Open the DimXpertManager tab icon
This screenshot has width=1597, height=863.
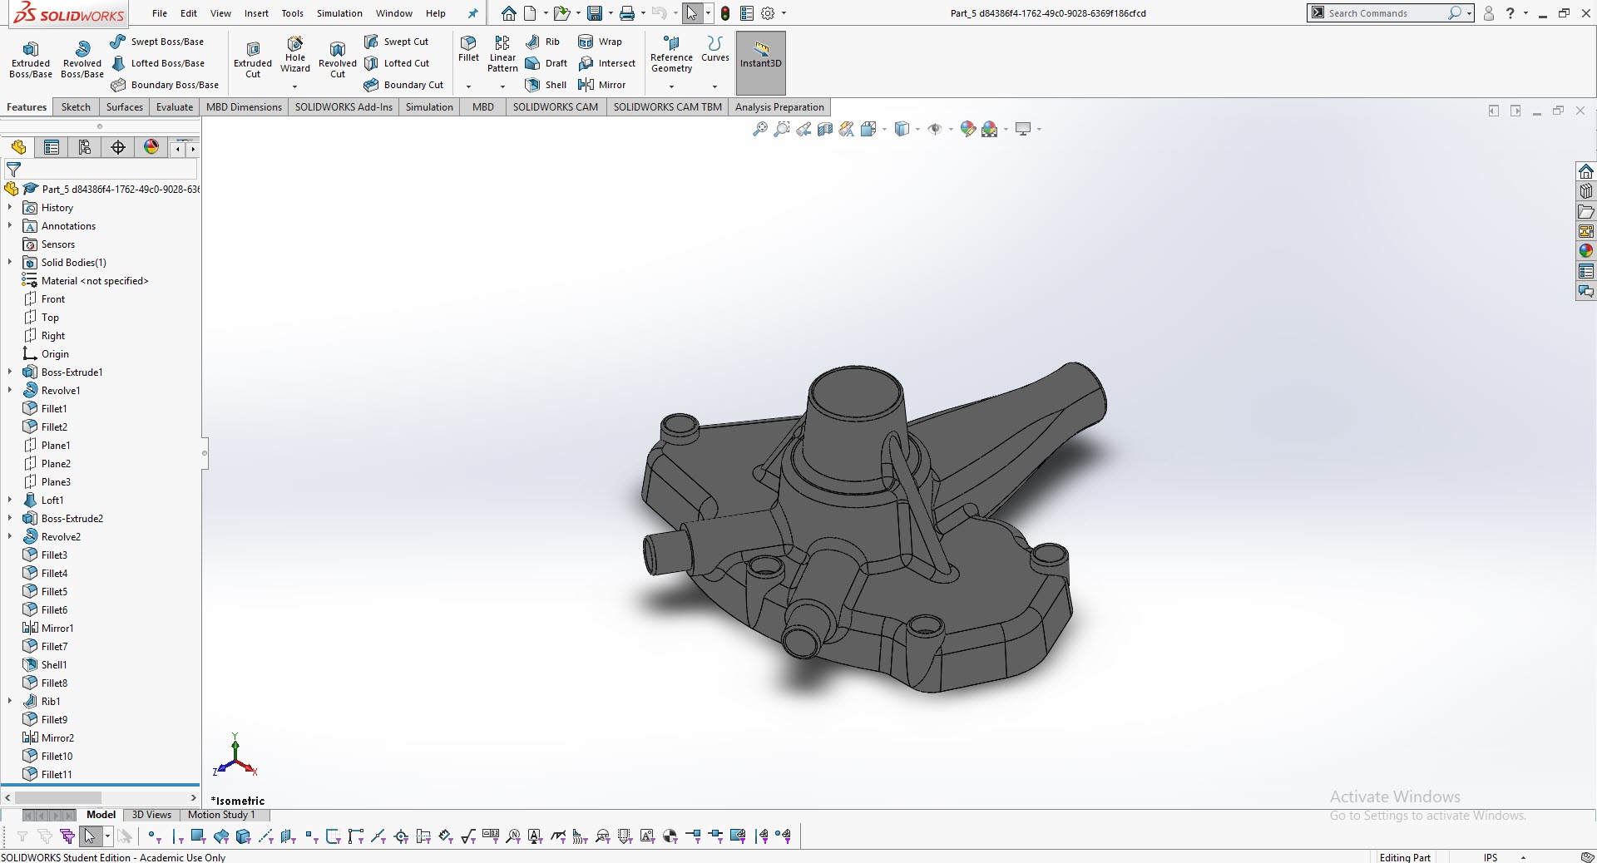tap(118, 148)
